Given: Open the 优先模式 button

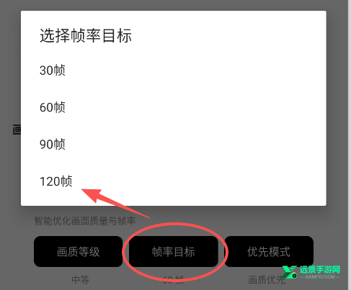Looking at the screenshot, I should coord(269,252).
